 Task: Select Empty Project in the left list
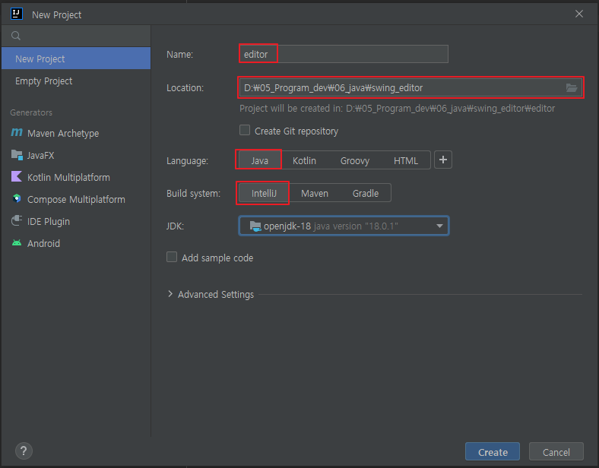(x=76, y=81)
